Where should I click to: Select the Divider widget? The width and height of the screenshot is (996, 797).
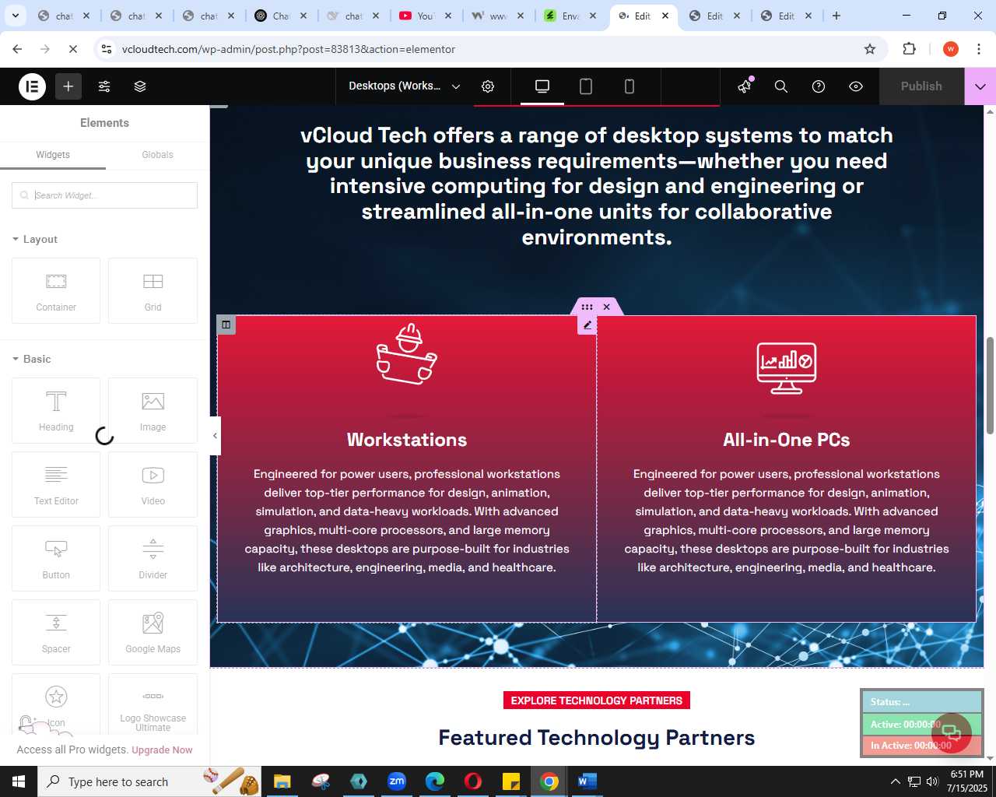click(x=153, y=558)
